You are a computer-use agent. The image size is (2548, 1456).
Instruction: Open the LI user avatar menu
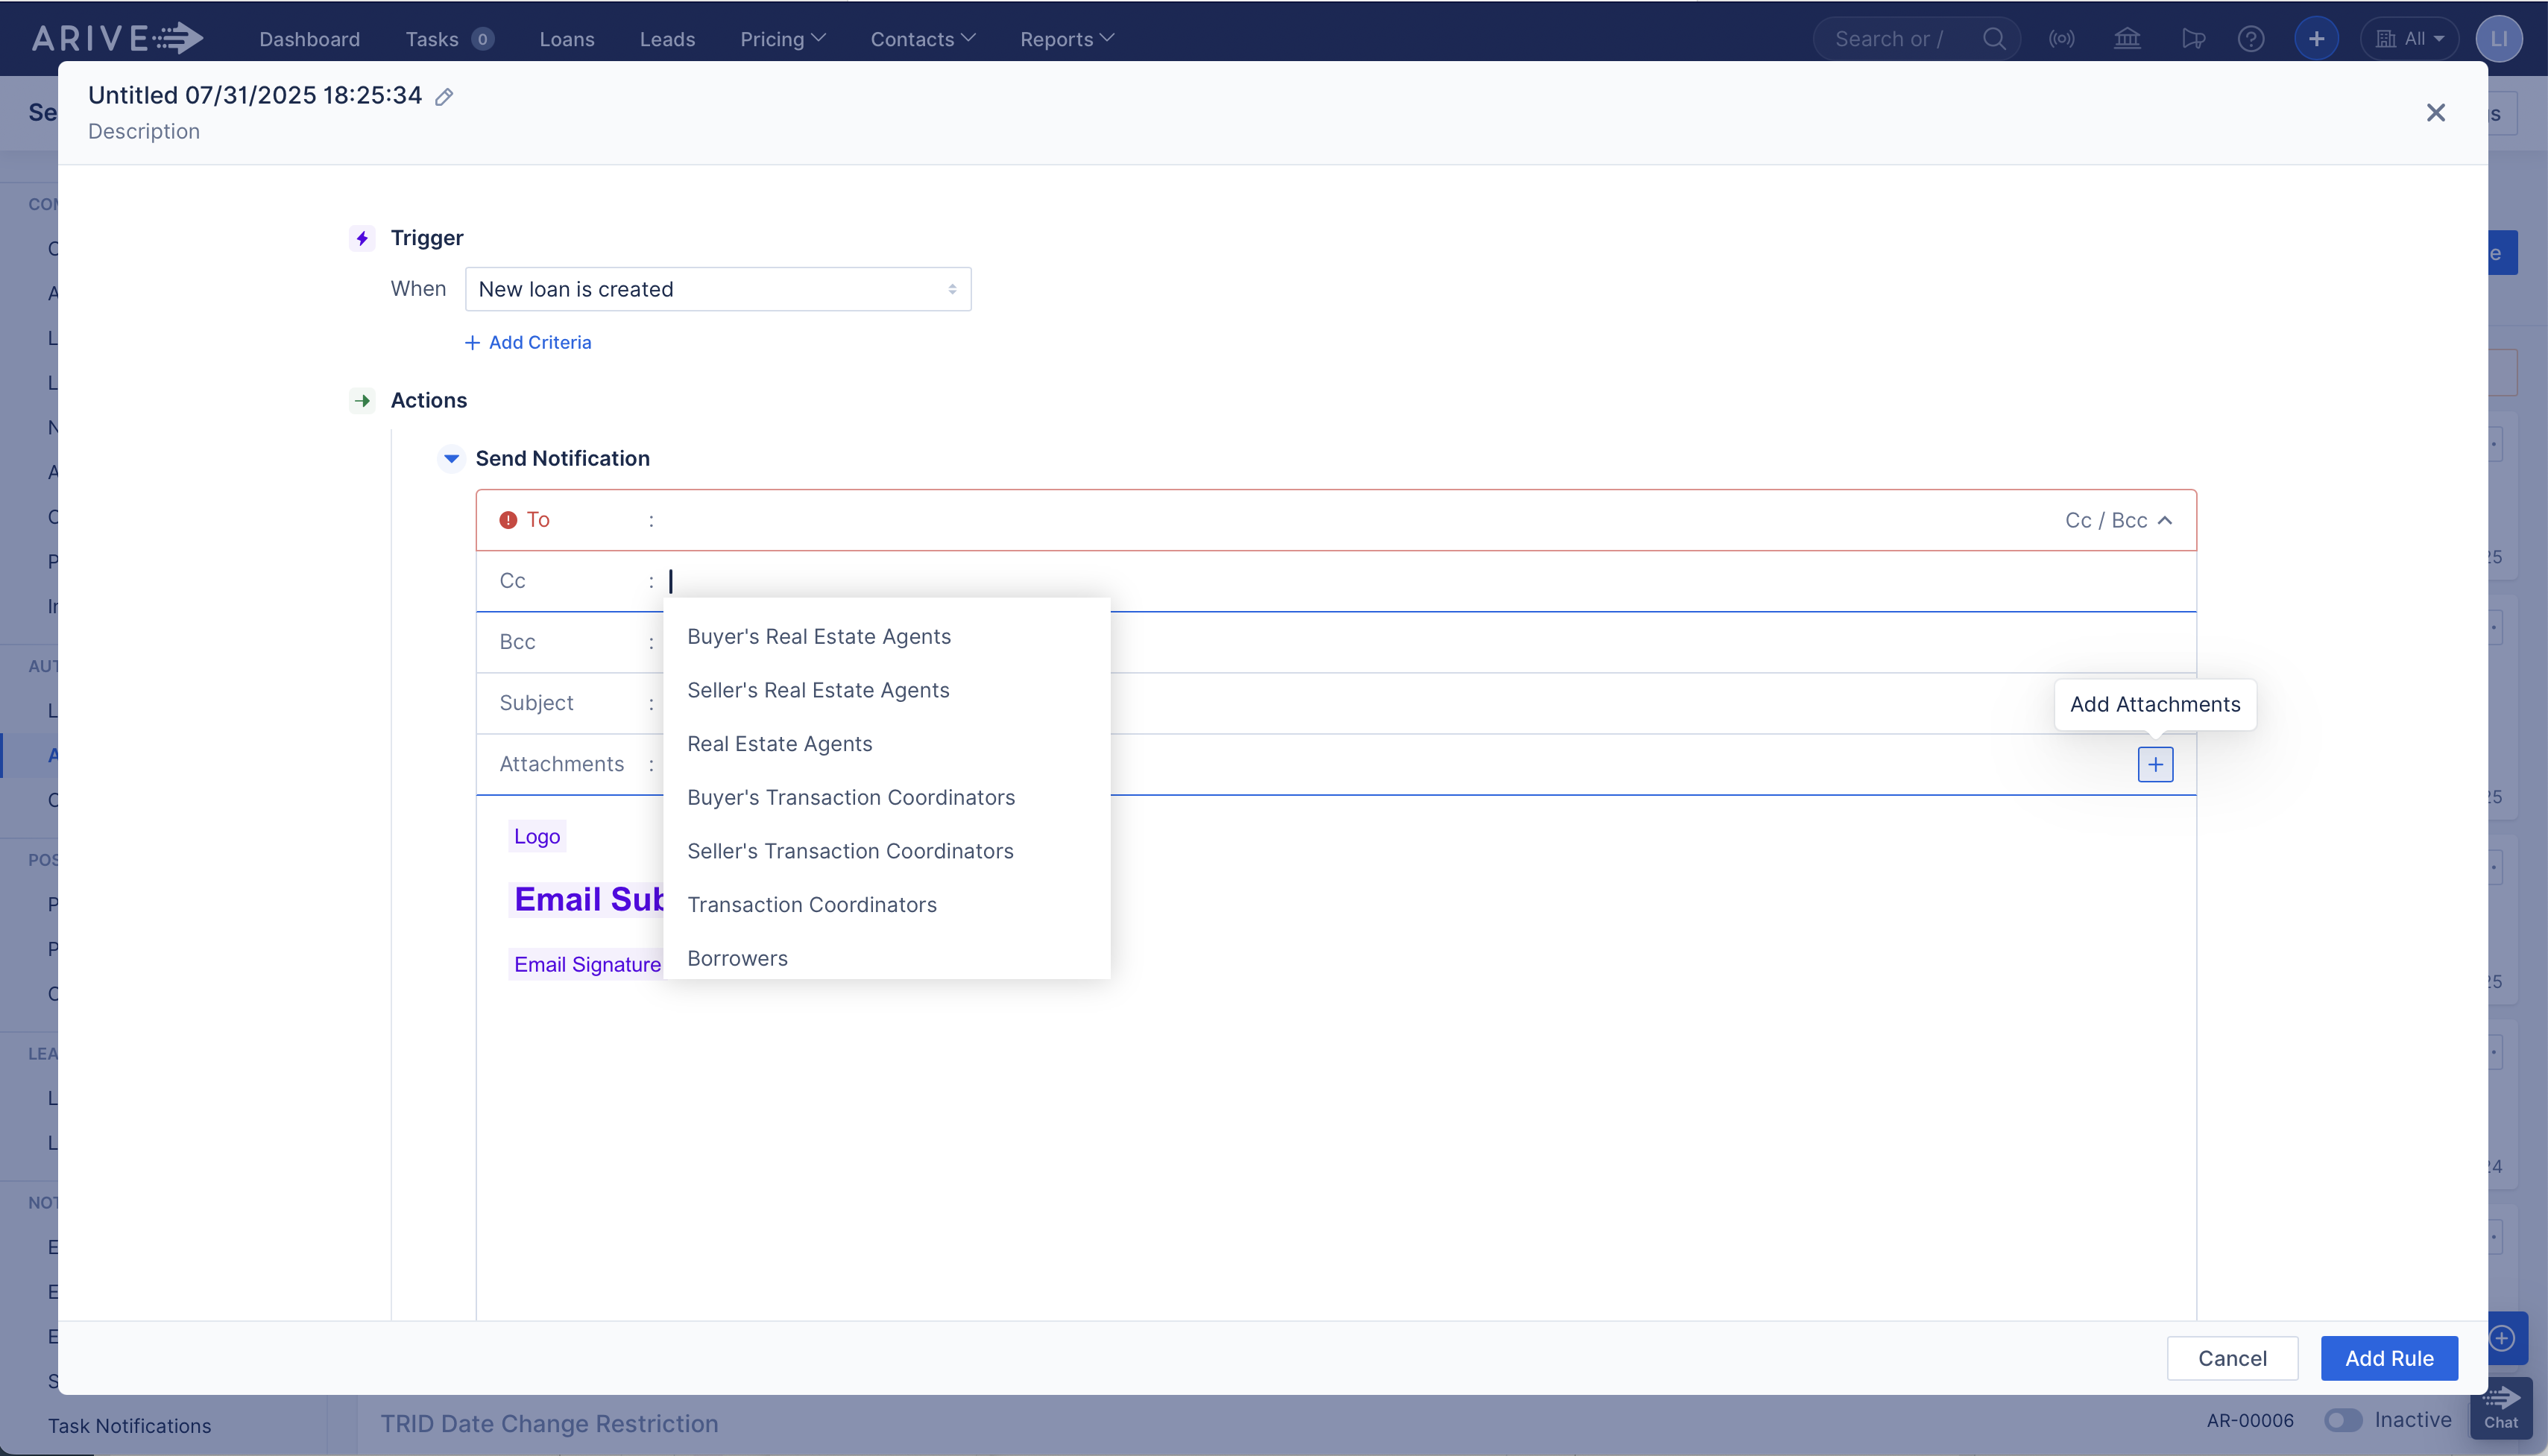(x=2500, y=38)
